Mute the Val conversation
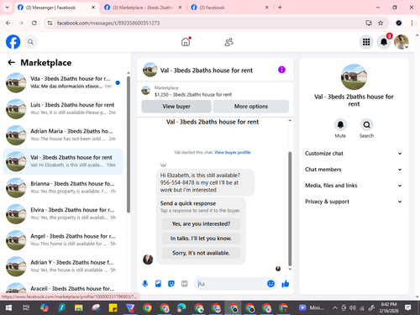 tap(340, 125)
